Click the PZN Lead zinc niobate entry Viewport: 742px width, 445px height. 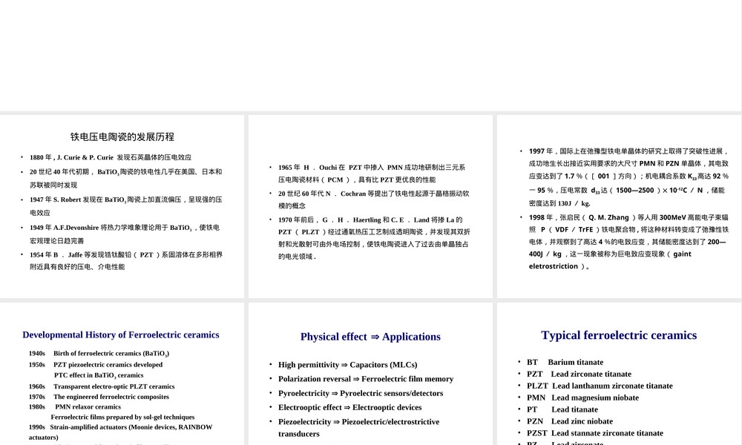[570, 421]
